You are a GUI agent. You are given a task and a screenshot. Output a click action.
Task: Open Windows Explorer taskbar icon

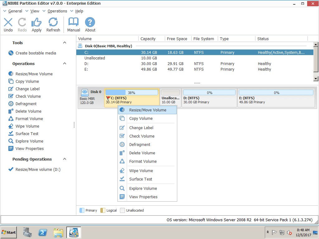58,232
